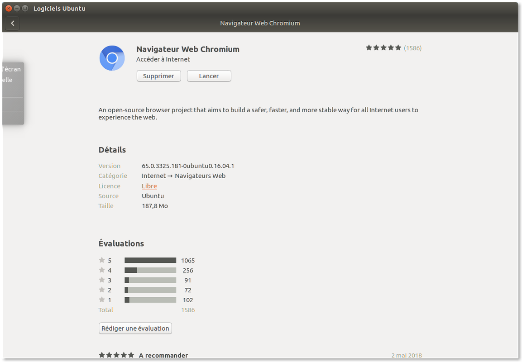522x362 pixels.
Task: Click the open-source browser description paragraph
Action: tap(259, 114)
